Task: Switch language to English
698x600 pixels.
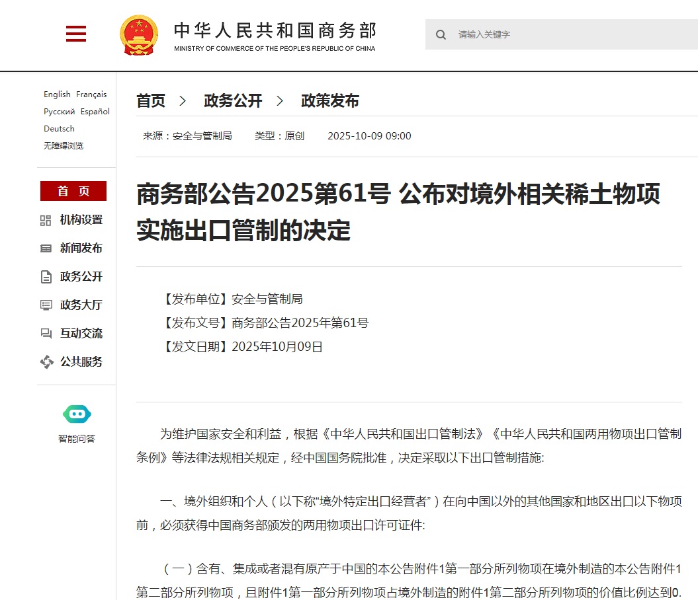Action: (57, 94)
